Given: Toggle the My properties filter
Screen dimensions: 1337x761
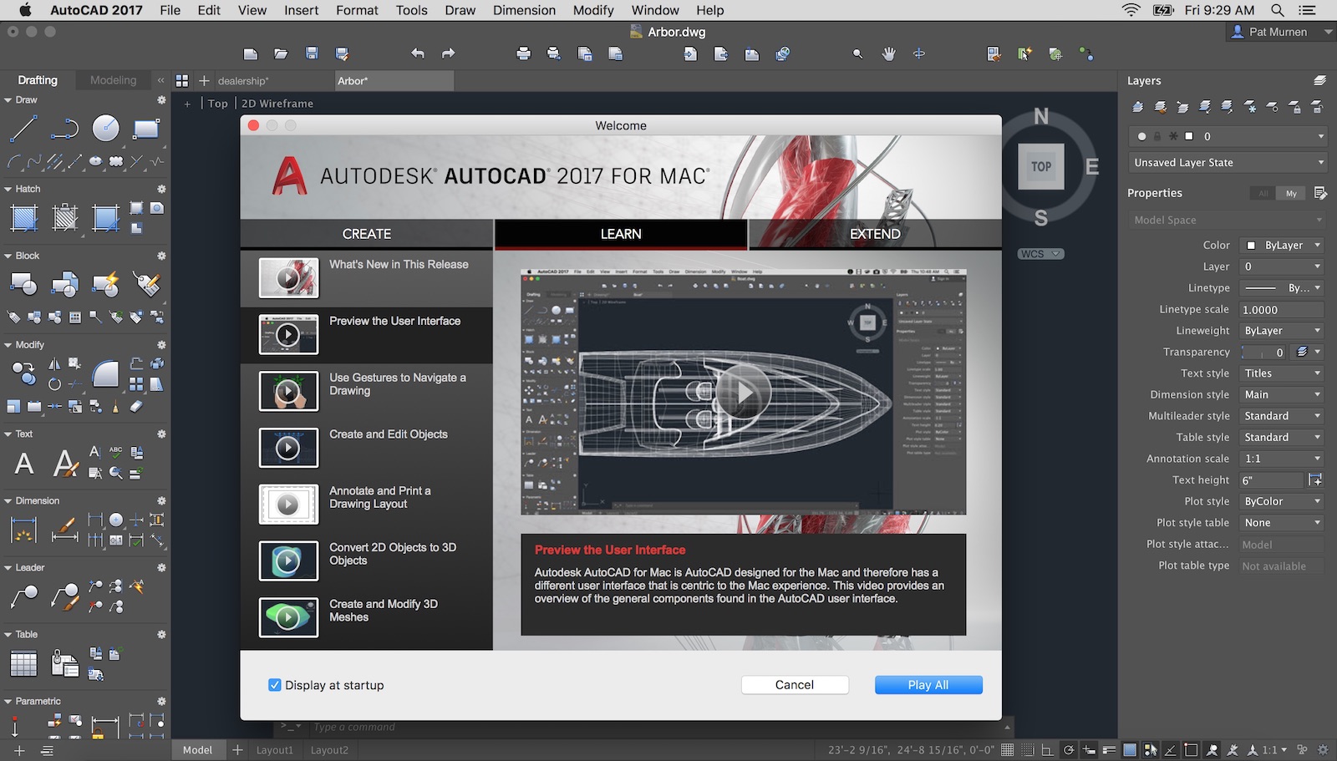Looking at the screenshot, I should pos(1291,193).
